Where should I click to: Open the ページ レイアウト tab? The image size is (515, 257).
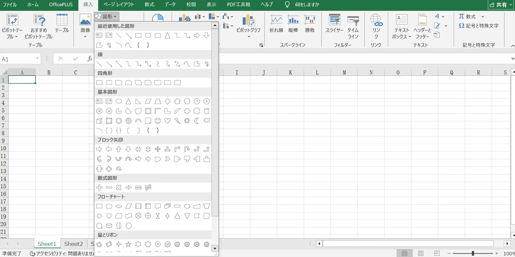pyautogui.click(x=119, y=5)
